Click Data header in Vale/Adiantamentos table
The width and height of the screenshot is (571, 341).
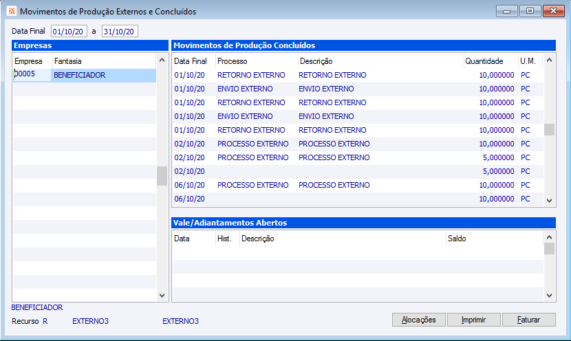tap(194, 239)
